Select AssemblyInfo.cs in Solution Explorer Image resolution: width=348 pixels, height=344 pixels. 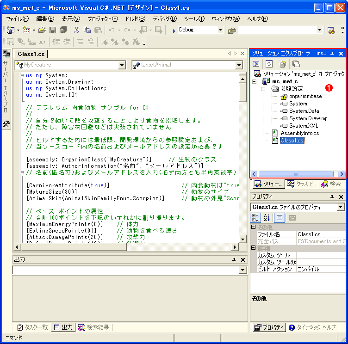(299, 133)
